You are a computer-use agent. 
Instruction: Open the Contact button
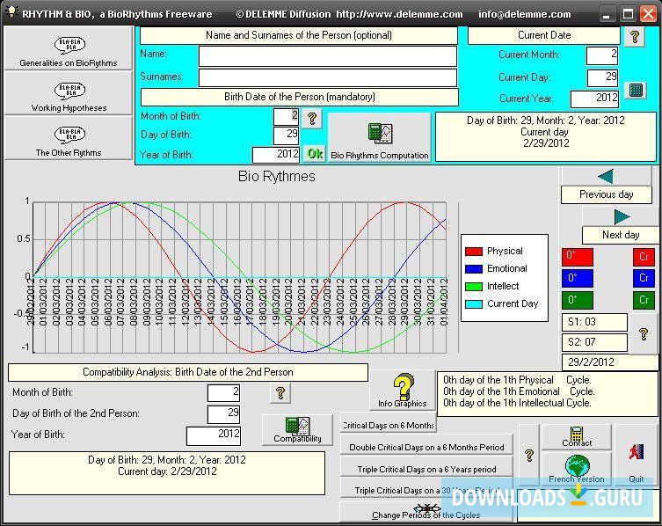[x=577, y=436]
